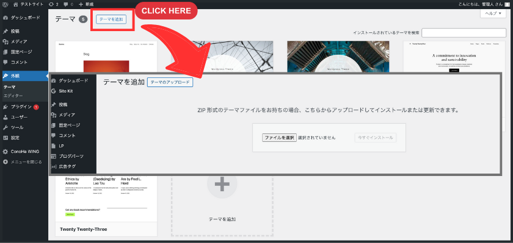This screenshot has height=243, width=513.
Task: Click the LP page icon in overlay sidebar
Action: (54, 146)
